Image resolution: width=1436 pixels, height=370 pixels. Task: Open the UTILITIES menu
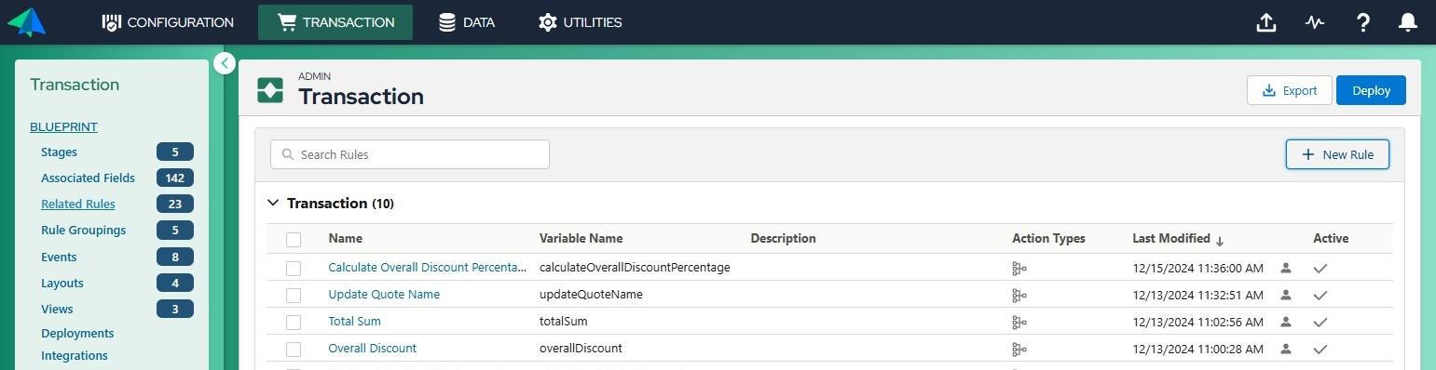[x=580, y=22]
